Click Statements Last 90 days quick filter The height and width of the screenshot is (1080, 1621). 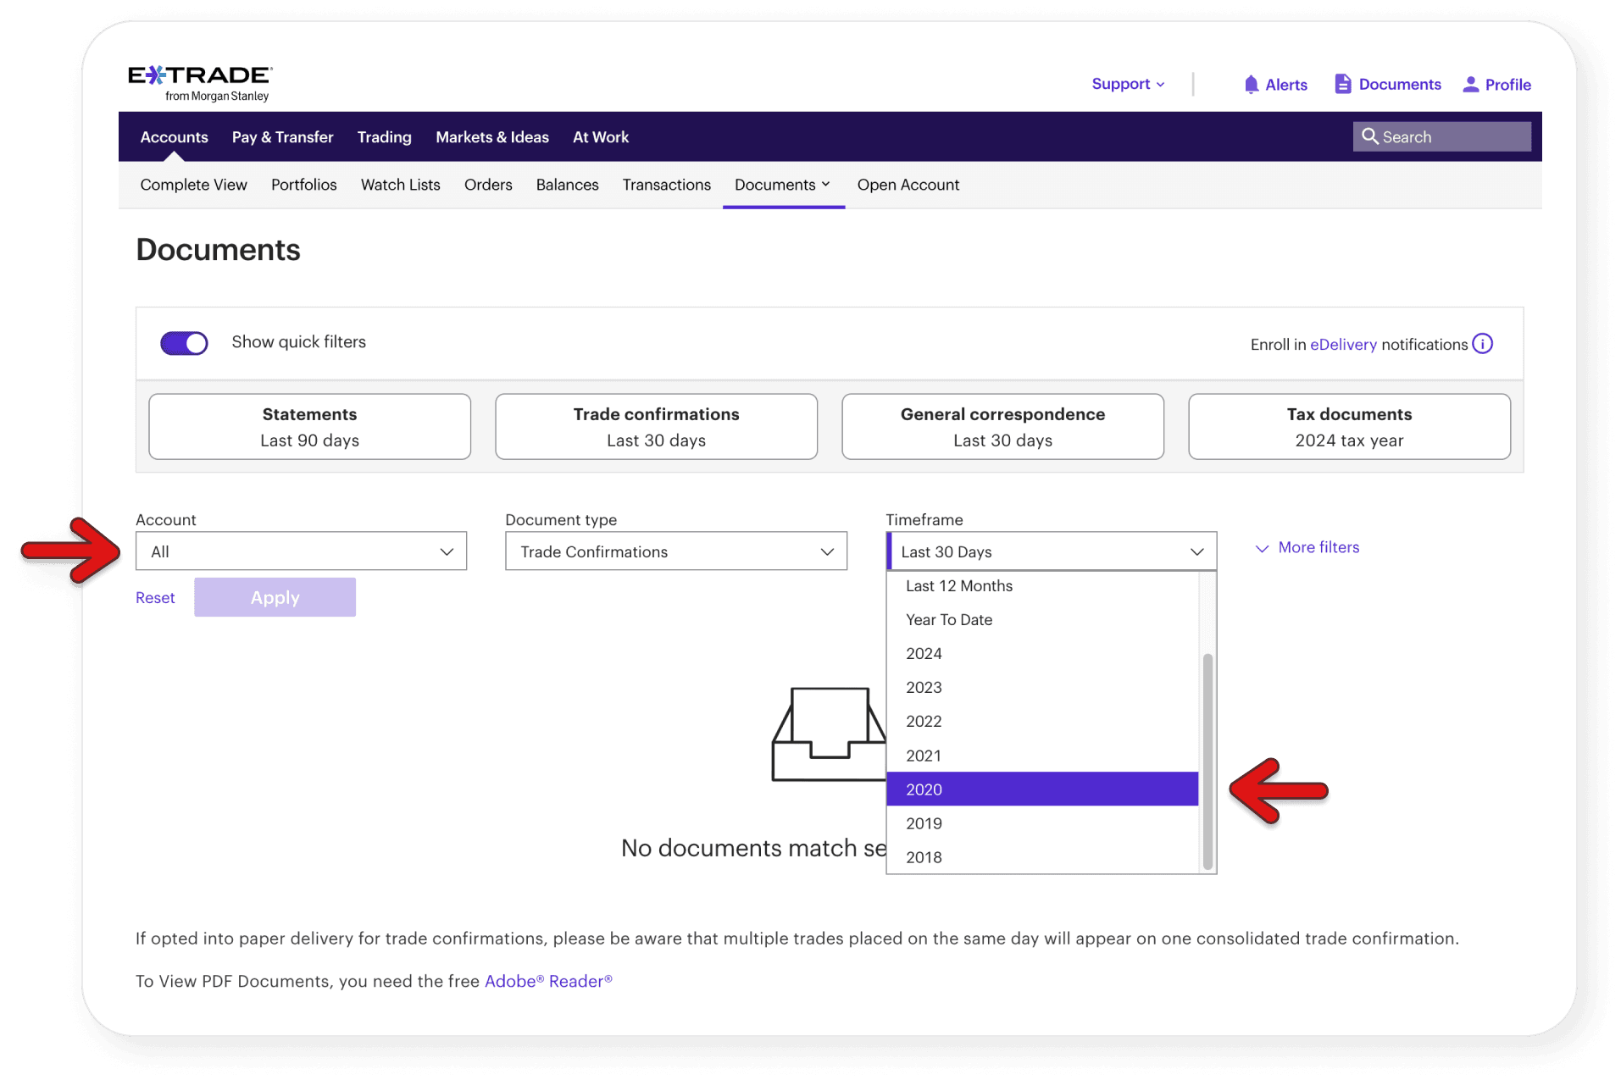tap(309, 427)
